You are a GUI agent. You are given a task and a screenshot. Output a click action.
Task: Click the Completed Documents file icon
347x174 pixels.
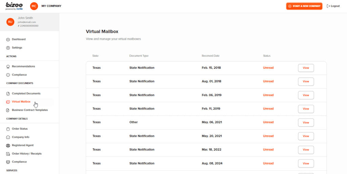point(8,93)
